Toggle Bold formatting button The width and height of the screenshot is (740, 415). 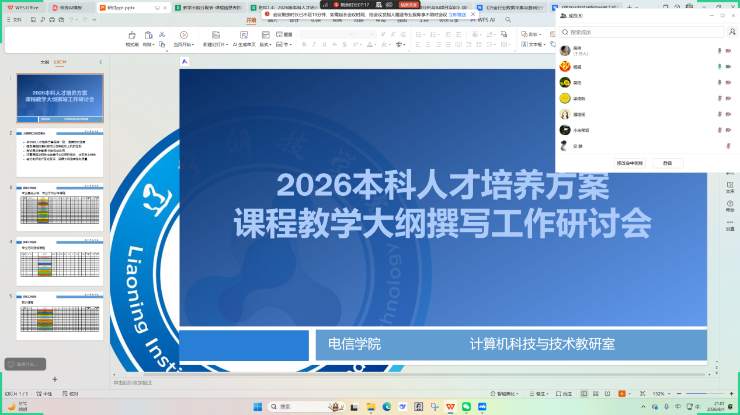tap(305, 44)
